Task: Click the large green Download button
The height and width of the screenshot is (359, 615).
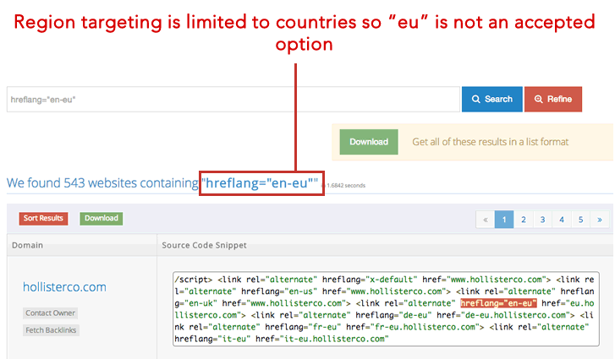Action: click(x=369, y=142)
